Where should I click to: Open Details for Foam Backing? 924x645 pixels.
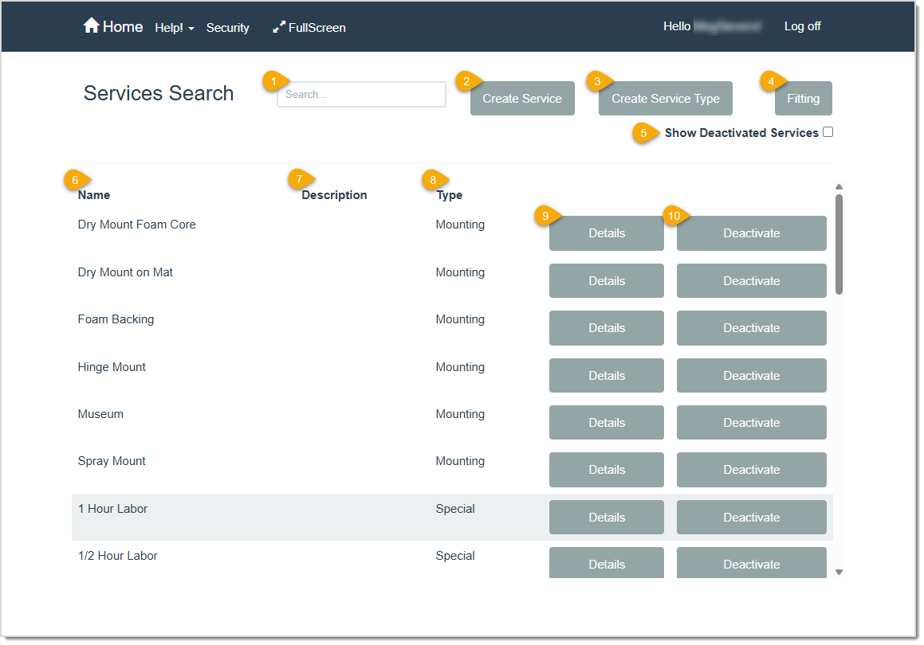point(606,327)
